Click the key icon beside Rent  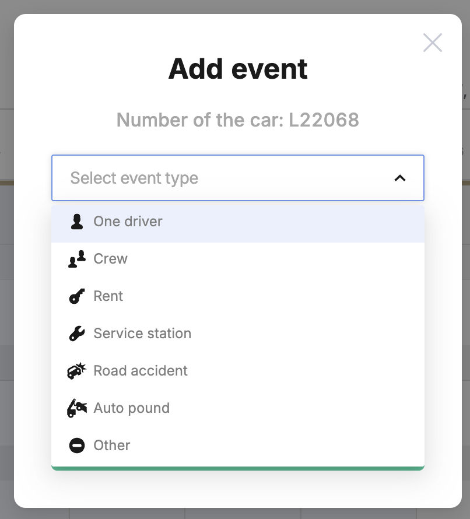pyautogui.click(x=77, y=296)
